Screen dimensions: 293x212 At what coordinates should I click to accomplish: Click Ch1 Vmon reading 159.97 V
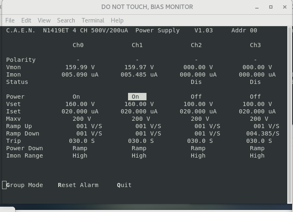coord(139,67)
